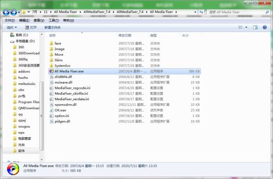Expand the arrow after last All Media Fixer breadcrumb

[x=176, y=12]
